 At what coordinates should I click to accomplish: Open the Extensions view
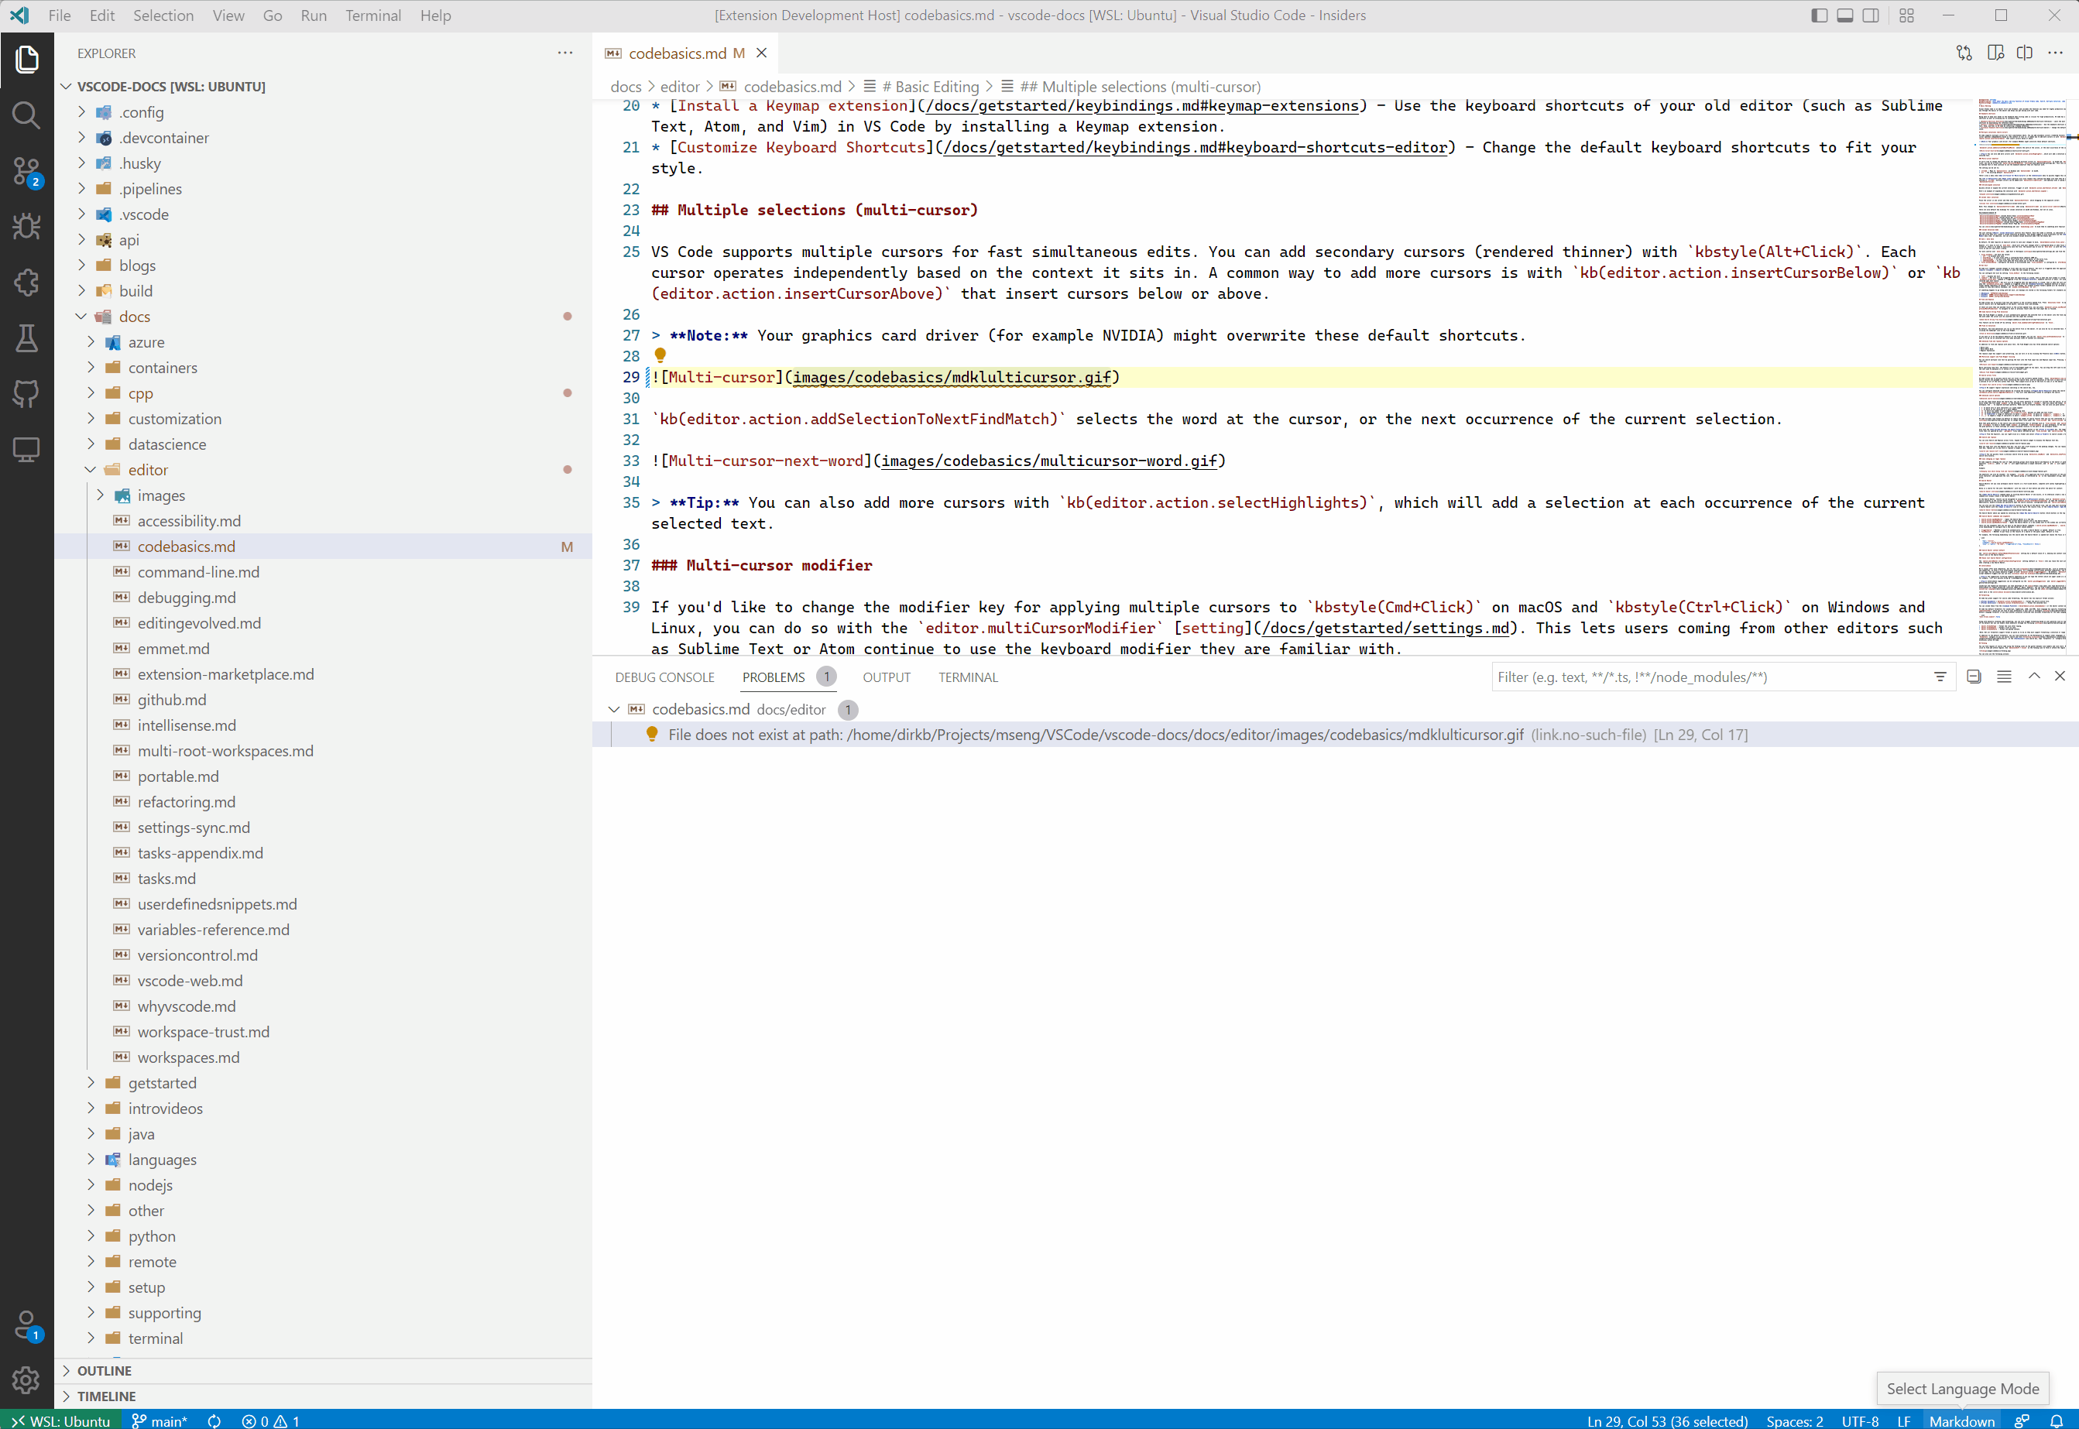coord(26,282)
